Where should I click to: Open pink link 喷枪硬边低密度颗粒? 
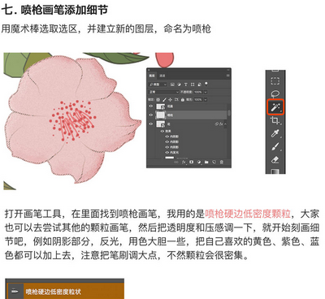pos(248,214)
